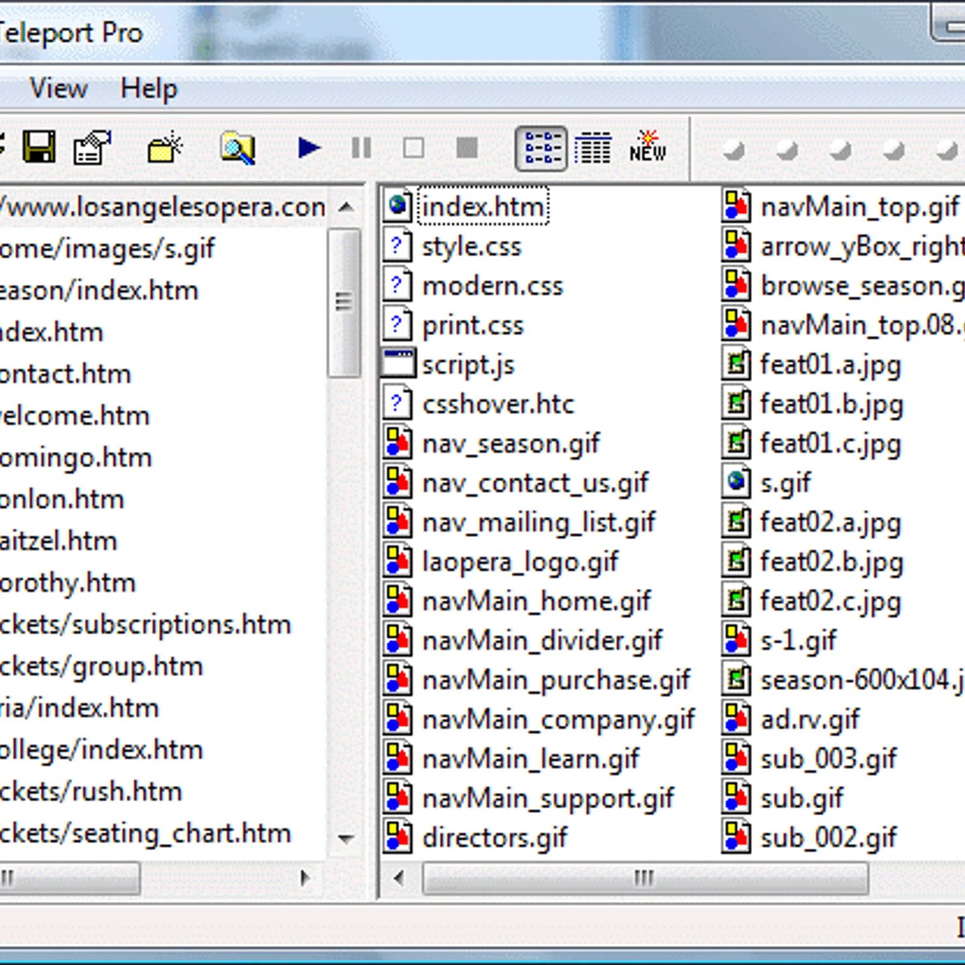Click the season-600x104 jpg icon

coord(736,680)
